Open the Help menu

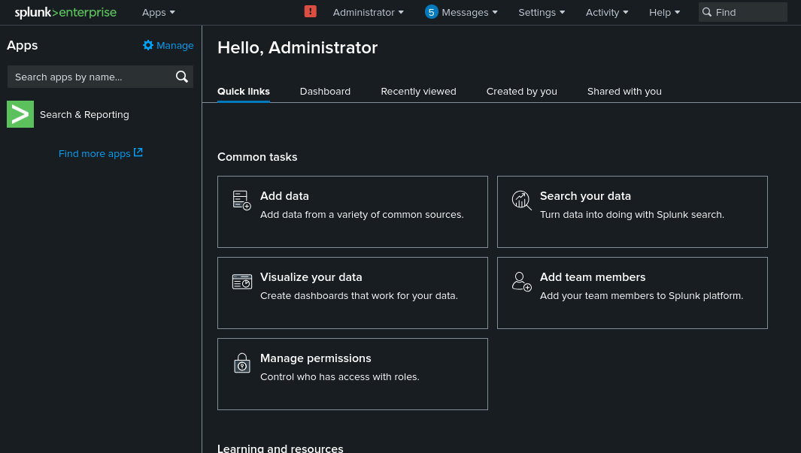(x=663, y=12)
